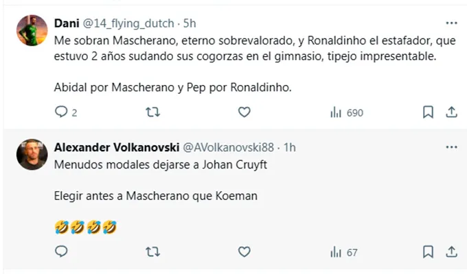Reply to Alexander Volkanovski's tweet
The width and height of the screenshot is (467, 274).
click(x=61, y=252)
